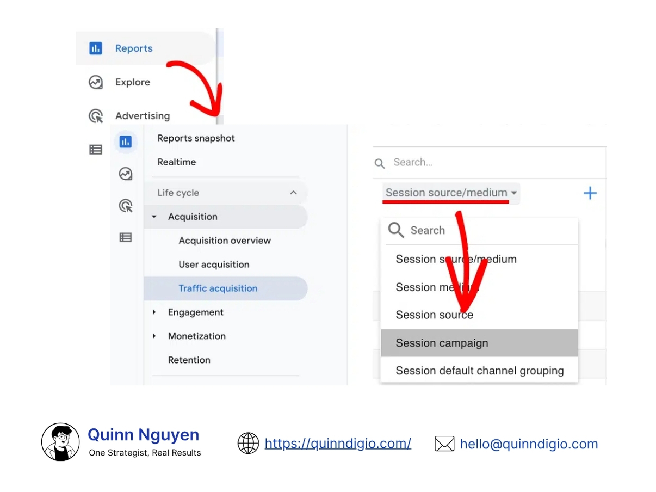Image resolution: width=656 pixels, height=492 pixels.
Task: Open Acquisition overview report
Action: pos(225,241)
